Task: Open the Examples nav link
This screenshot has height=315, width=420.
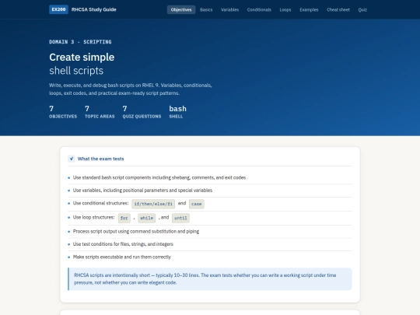Action: point(309,9)
